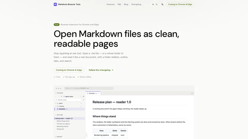Switch to the README.md tab
Viewport: 248px width, 139px height.
click(93, 93)
